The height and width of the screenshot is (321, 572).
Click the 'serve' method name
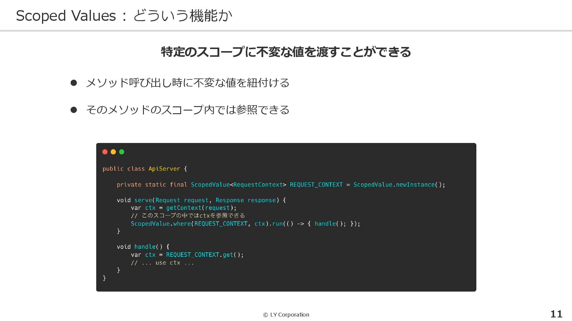[x=143, y=200]
